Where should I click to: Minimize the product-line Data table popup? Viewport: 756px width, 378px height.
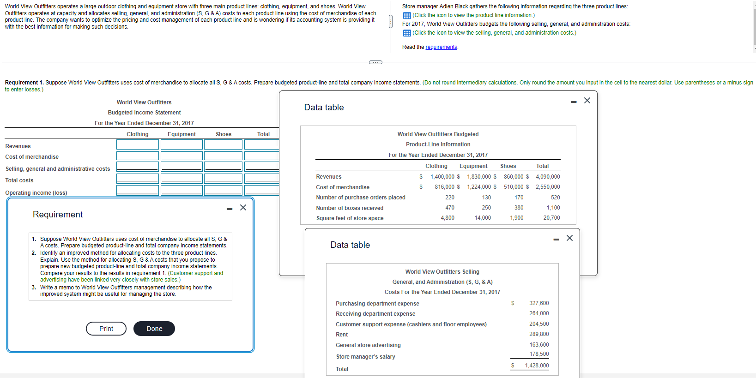574,102
